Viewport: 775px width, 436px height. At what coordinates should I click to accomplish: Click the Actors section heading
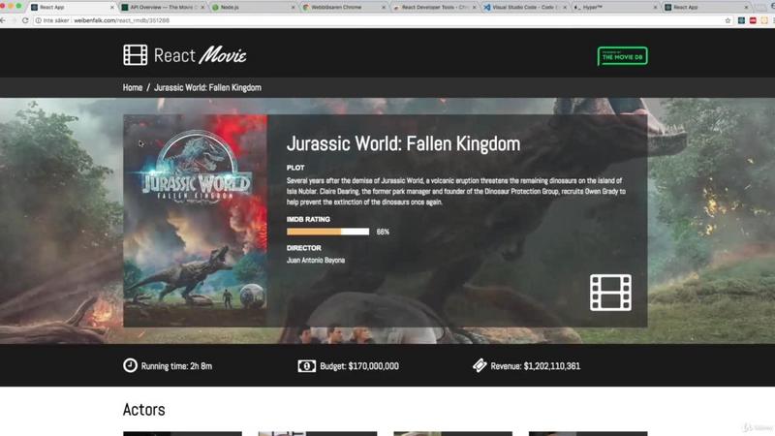click(x=143, y=409)
